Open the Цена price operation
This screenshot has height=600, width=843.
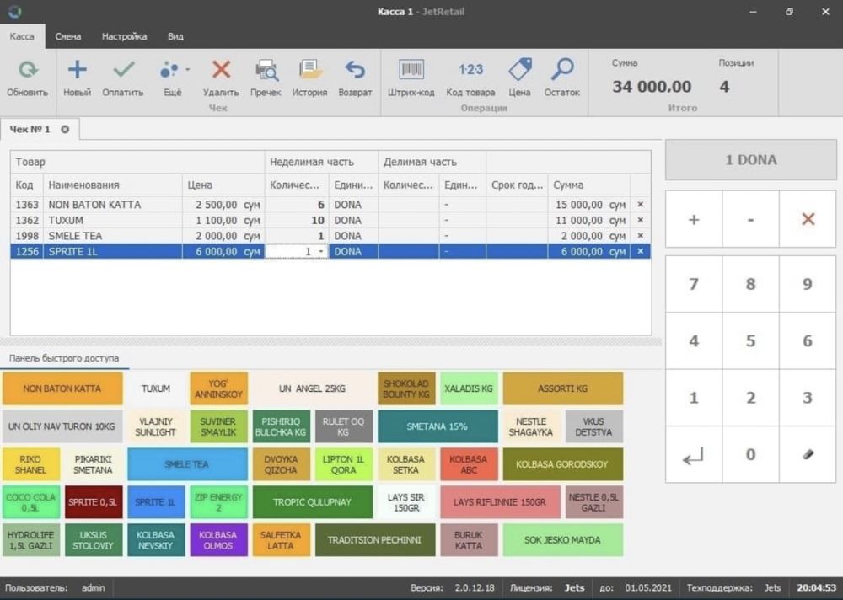[520, 78]
